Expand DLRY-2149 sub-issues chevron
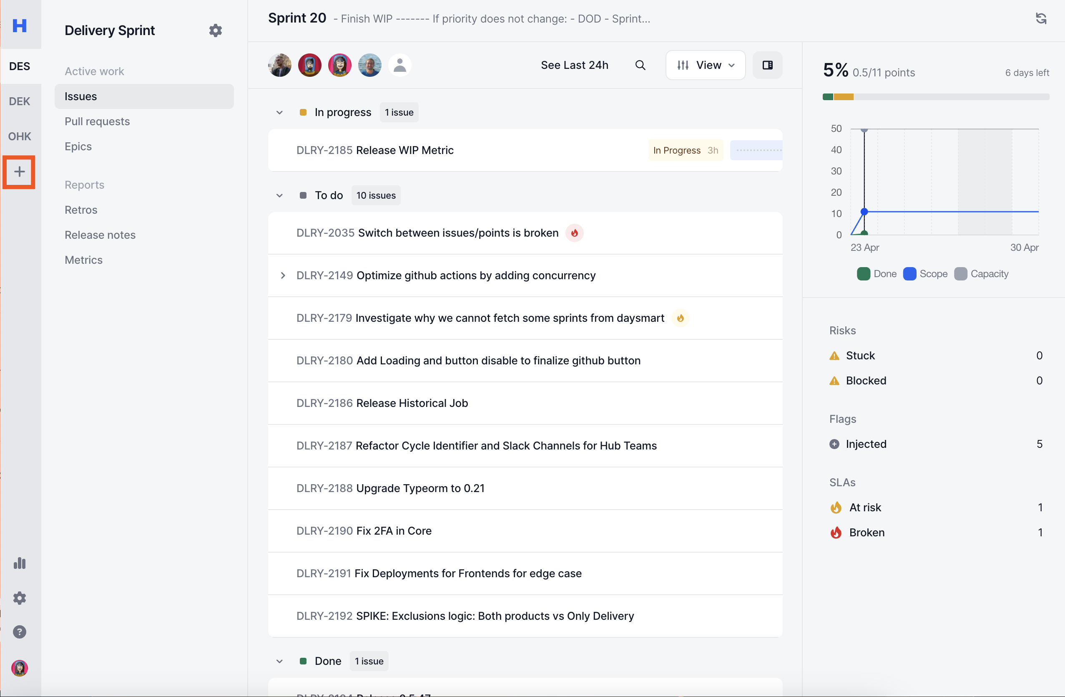The image size is (1065, 697). click(283, 275)
